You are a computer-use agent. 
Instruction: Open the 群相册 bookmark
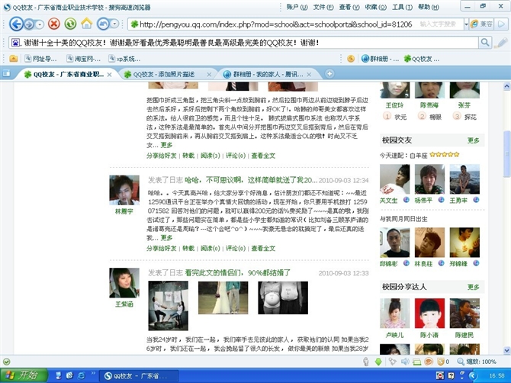[380, 59]
